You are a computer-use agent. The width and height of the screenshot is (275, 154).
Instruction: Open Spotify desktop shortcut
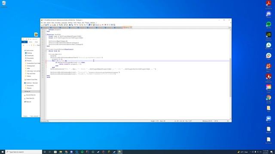[269, 25]
